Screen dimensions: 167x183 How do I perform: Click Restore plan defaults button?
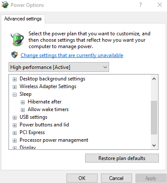point(122,158)
